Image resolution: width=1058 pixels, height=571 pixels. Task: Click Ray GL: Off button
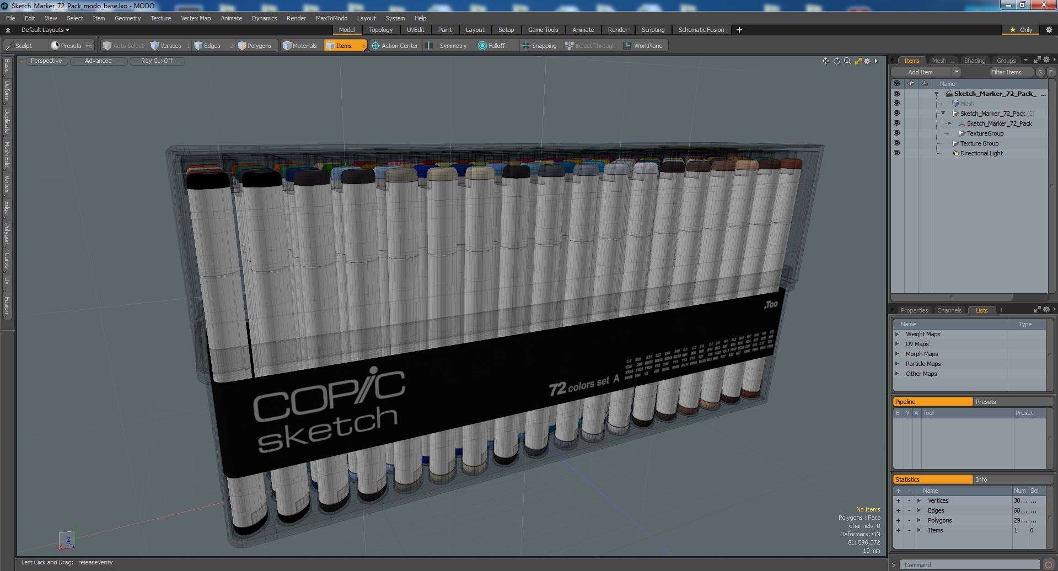[x=157, y=61]
